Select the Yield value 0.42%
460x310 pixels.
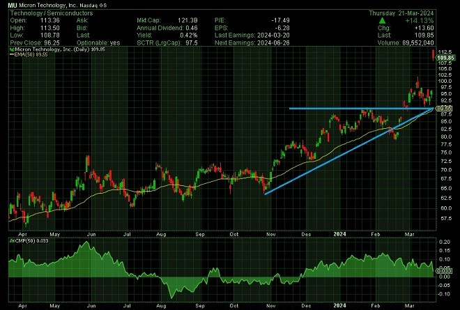tap(188, 36)
